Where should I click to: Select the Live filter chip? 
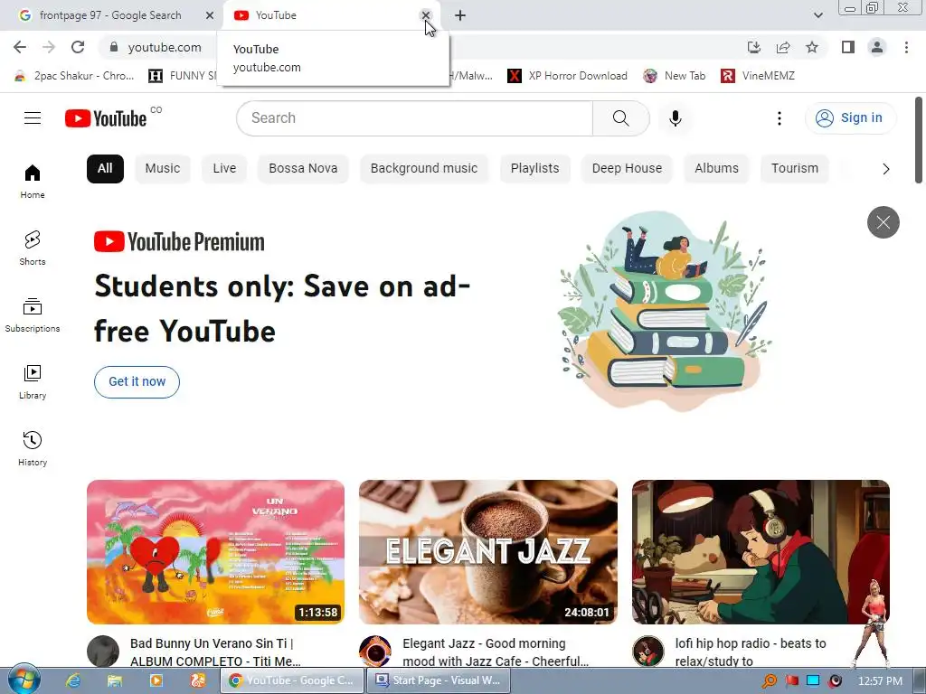(x=224, y=169)
